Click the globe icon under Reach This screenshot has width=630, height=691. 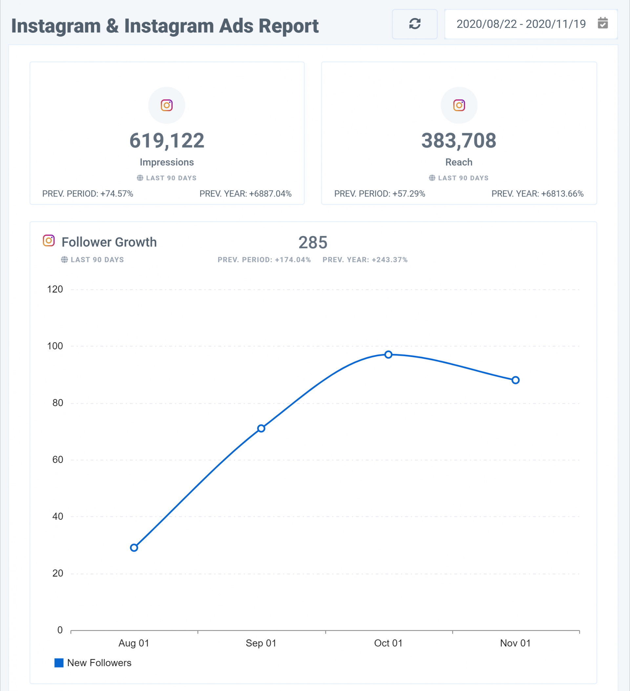[x=432, y=178]
